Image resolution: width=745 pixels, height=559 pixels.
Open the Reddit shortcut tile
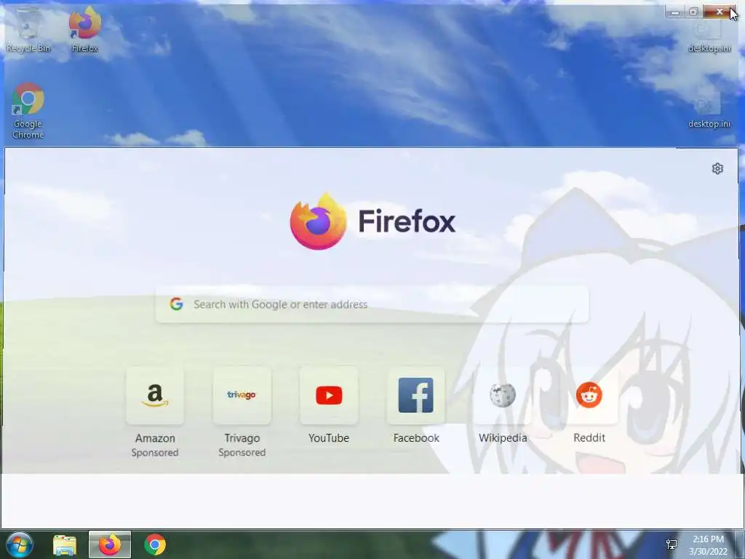click(589, 395)
